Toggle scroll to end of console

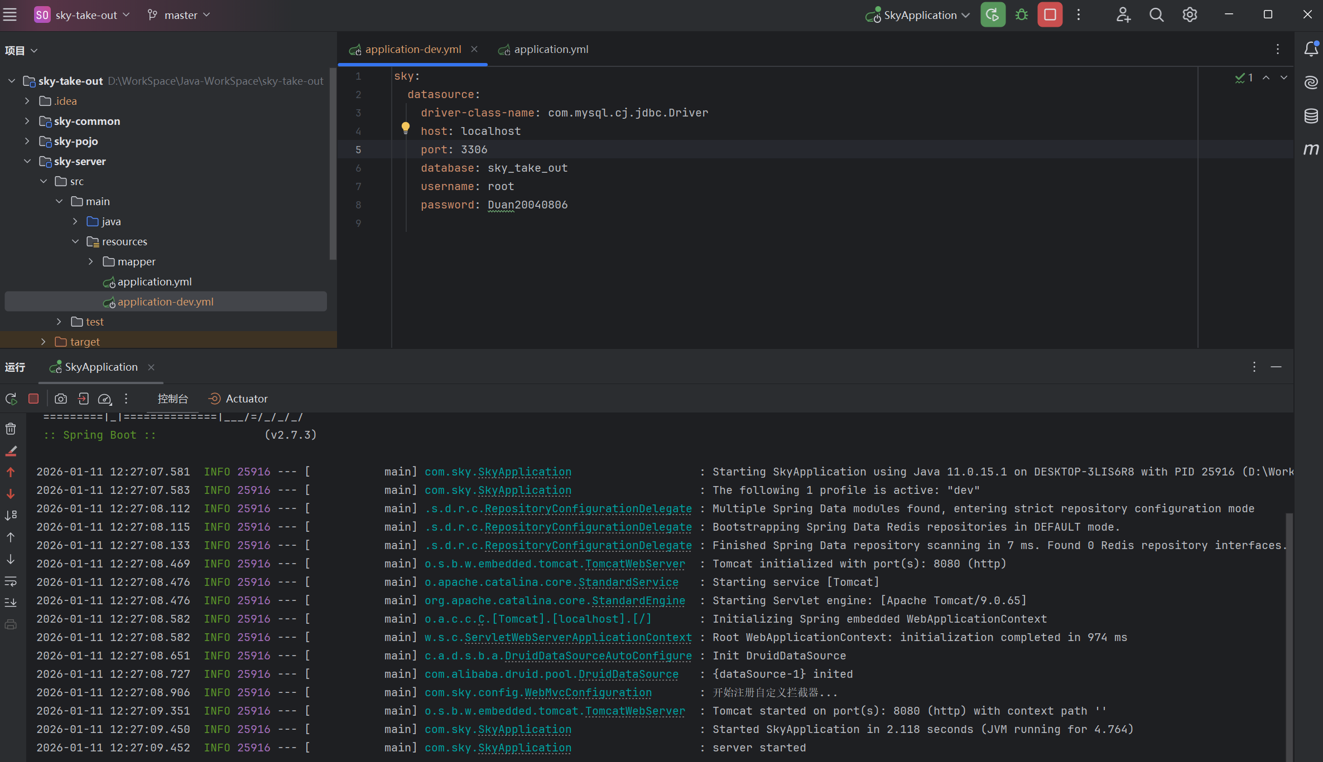[x=11, y=603]
